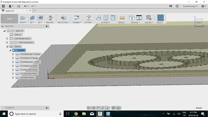This screenshot has height=117, width=208.
Task: Select the Drilling tool
Action: [50, 18]
